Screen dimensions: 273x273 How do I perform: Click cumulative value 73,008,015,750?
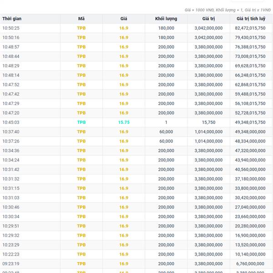point(250,56)
